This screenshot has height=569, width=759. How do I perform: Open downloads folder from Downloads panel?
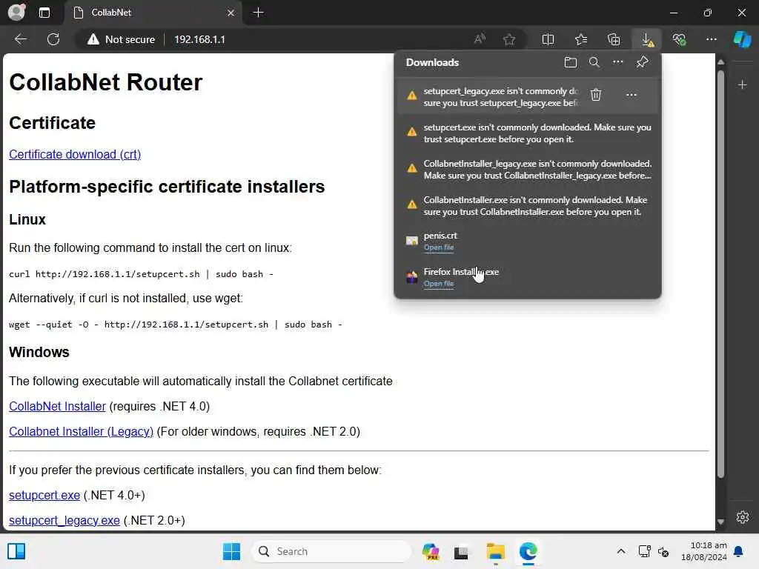[x=570, y=62]
